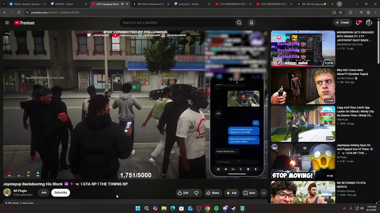Click the main video player
The image size is (380, 213).
click(x=135, y=105)
